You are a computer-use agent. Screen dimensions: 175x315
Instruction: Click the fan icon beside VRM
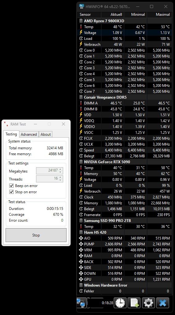pyautogui.click(x=81, y=250)
